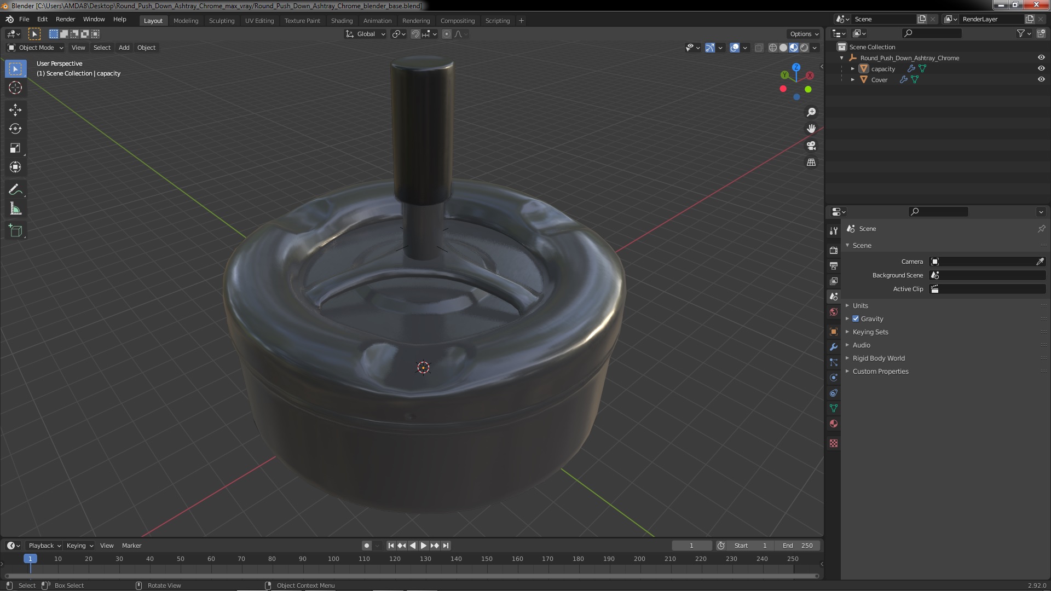The width and height of the screenshot is (1051, 591).
Task: Select the Move tool in toolbar
Action: click(15, 109)
